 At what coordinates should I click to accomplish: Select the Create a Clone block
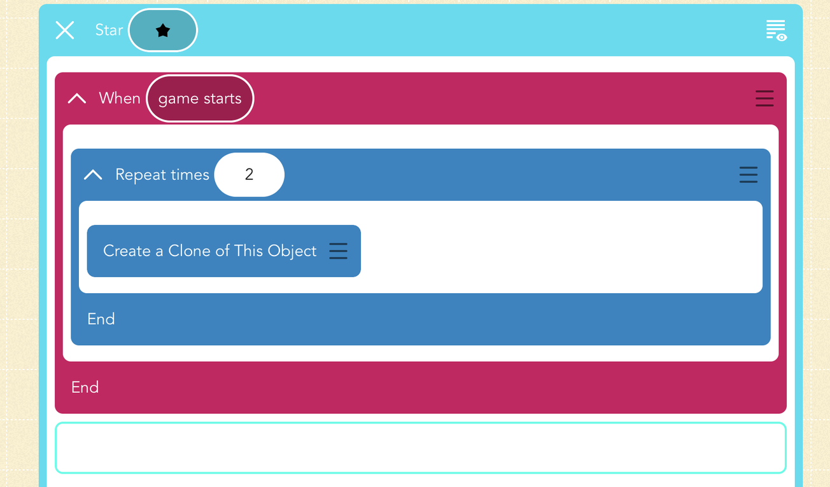click(209, 251)
